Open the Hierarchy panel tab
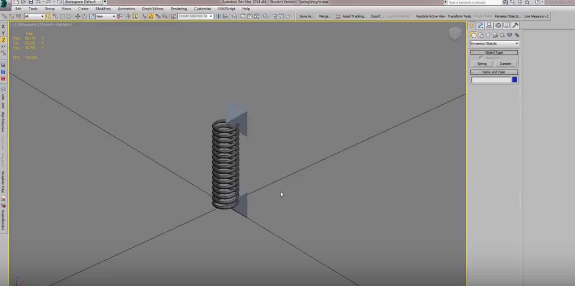The height and width of the screenshot is (286, 575). [x=489, y=25]
